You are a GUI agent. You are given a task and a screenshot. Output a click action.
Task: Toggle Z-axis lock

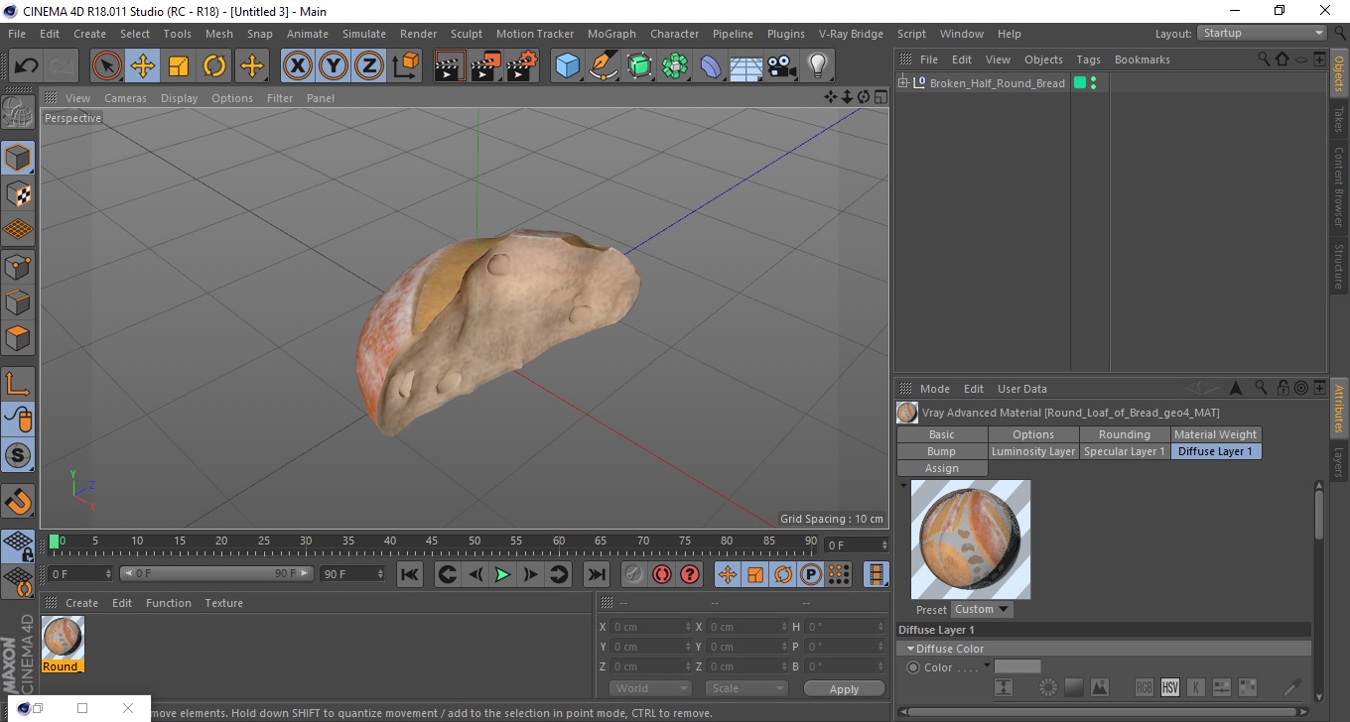(369, 66)
